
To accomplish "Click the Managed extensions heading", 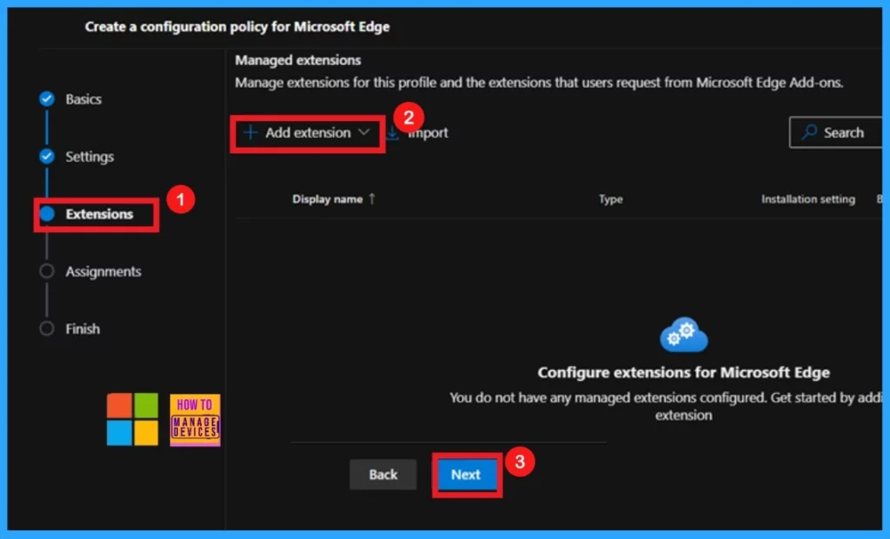I will 298,60.
